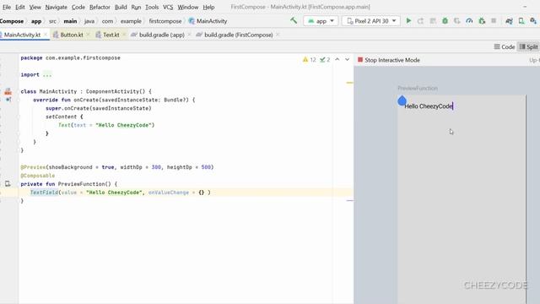This screenshot has height=304, width=540.
Task: Click the blue cursor handle in preview
Action: tap(402, 100)
